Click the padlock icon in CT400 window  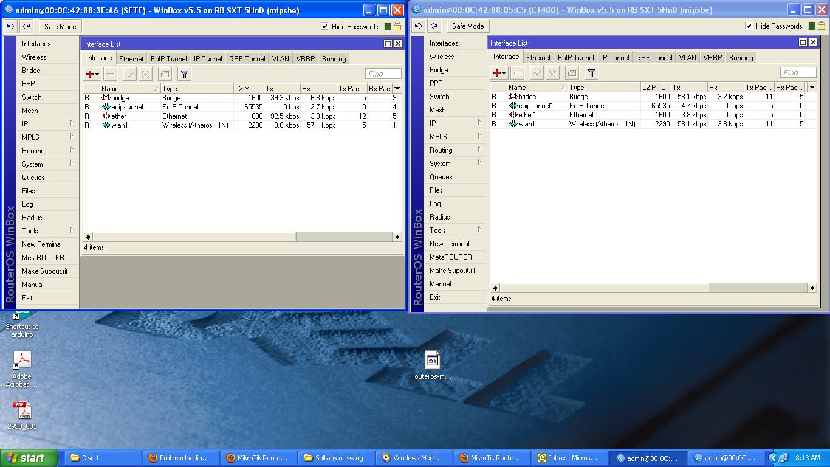[821, 26]
